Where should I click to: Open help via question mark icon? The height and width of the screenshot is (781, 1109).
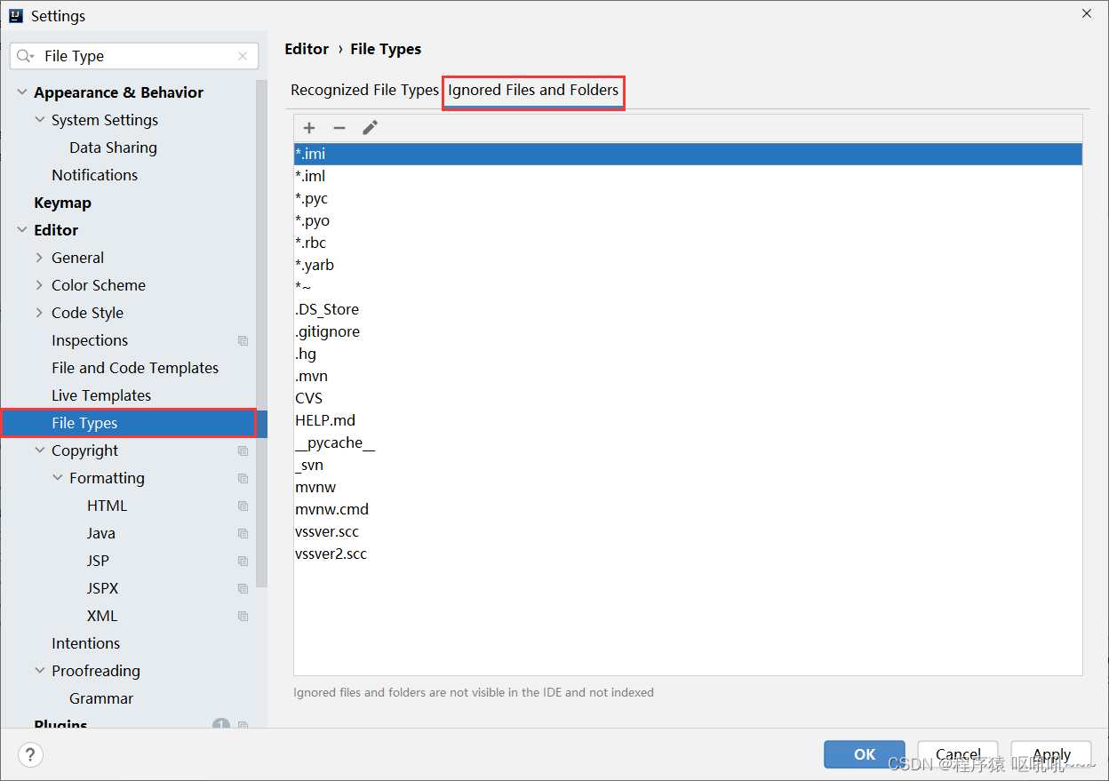pyautogui.click(x=30, y=754)
